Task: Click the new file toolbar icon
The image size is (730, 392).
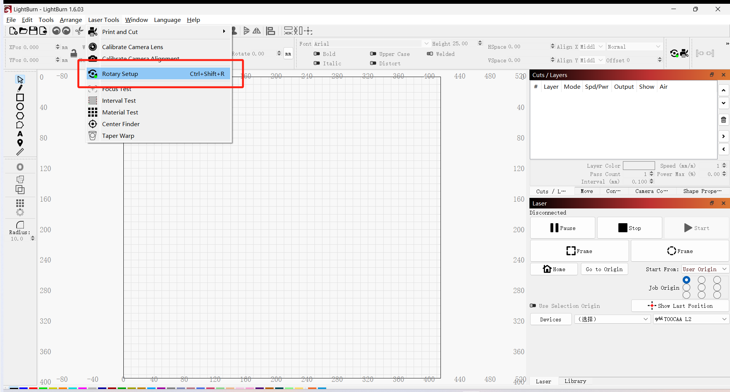Action: point(13,31)
